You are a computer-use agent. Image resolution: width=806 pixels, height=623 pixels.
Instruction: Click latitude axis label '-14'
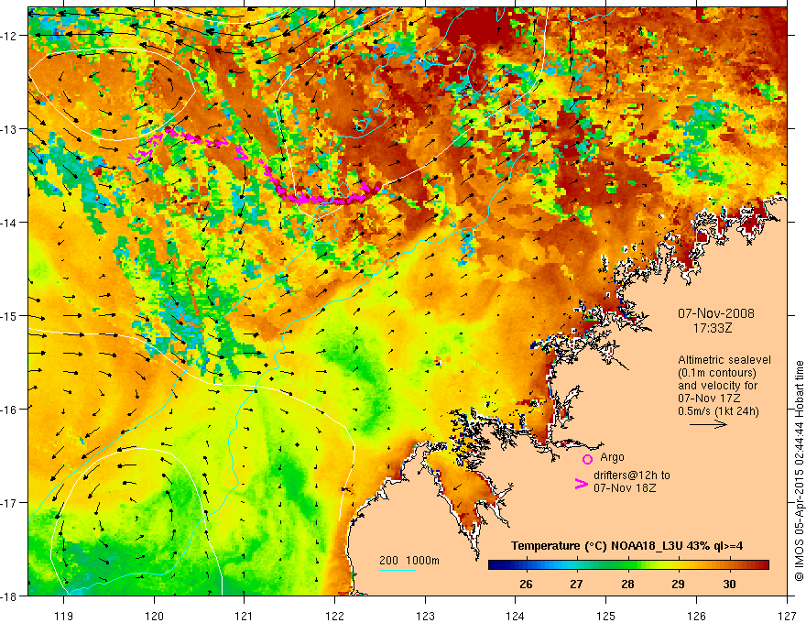pyautogui.click(x=10, y=223)
